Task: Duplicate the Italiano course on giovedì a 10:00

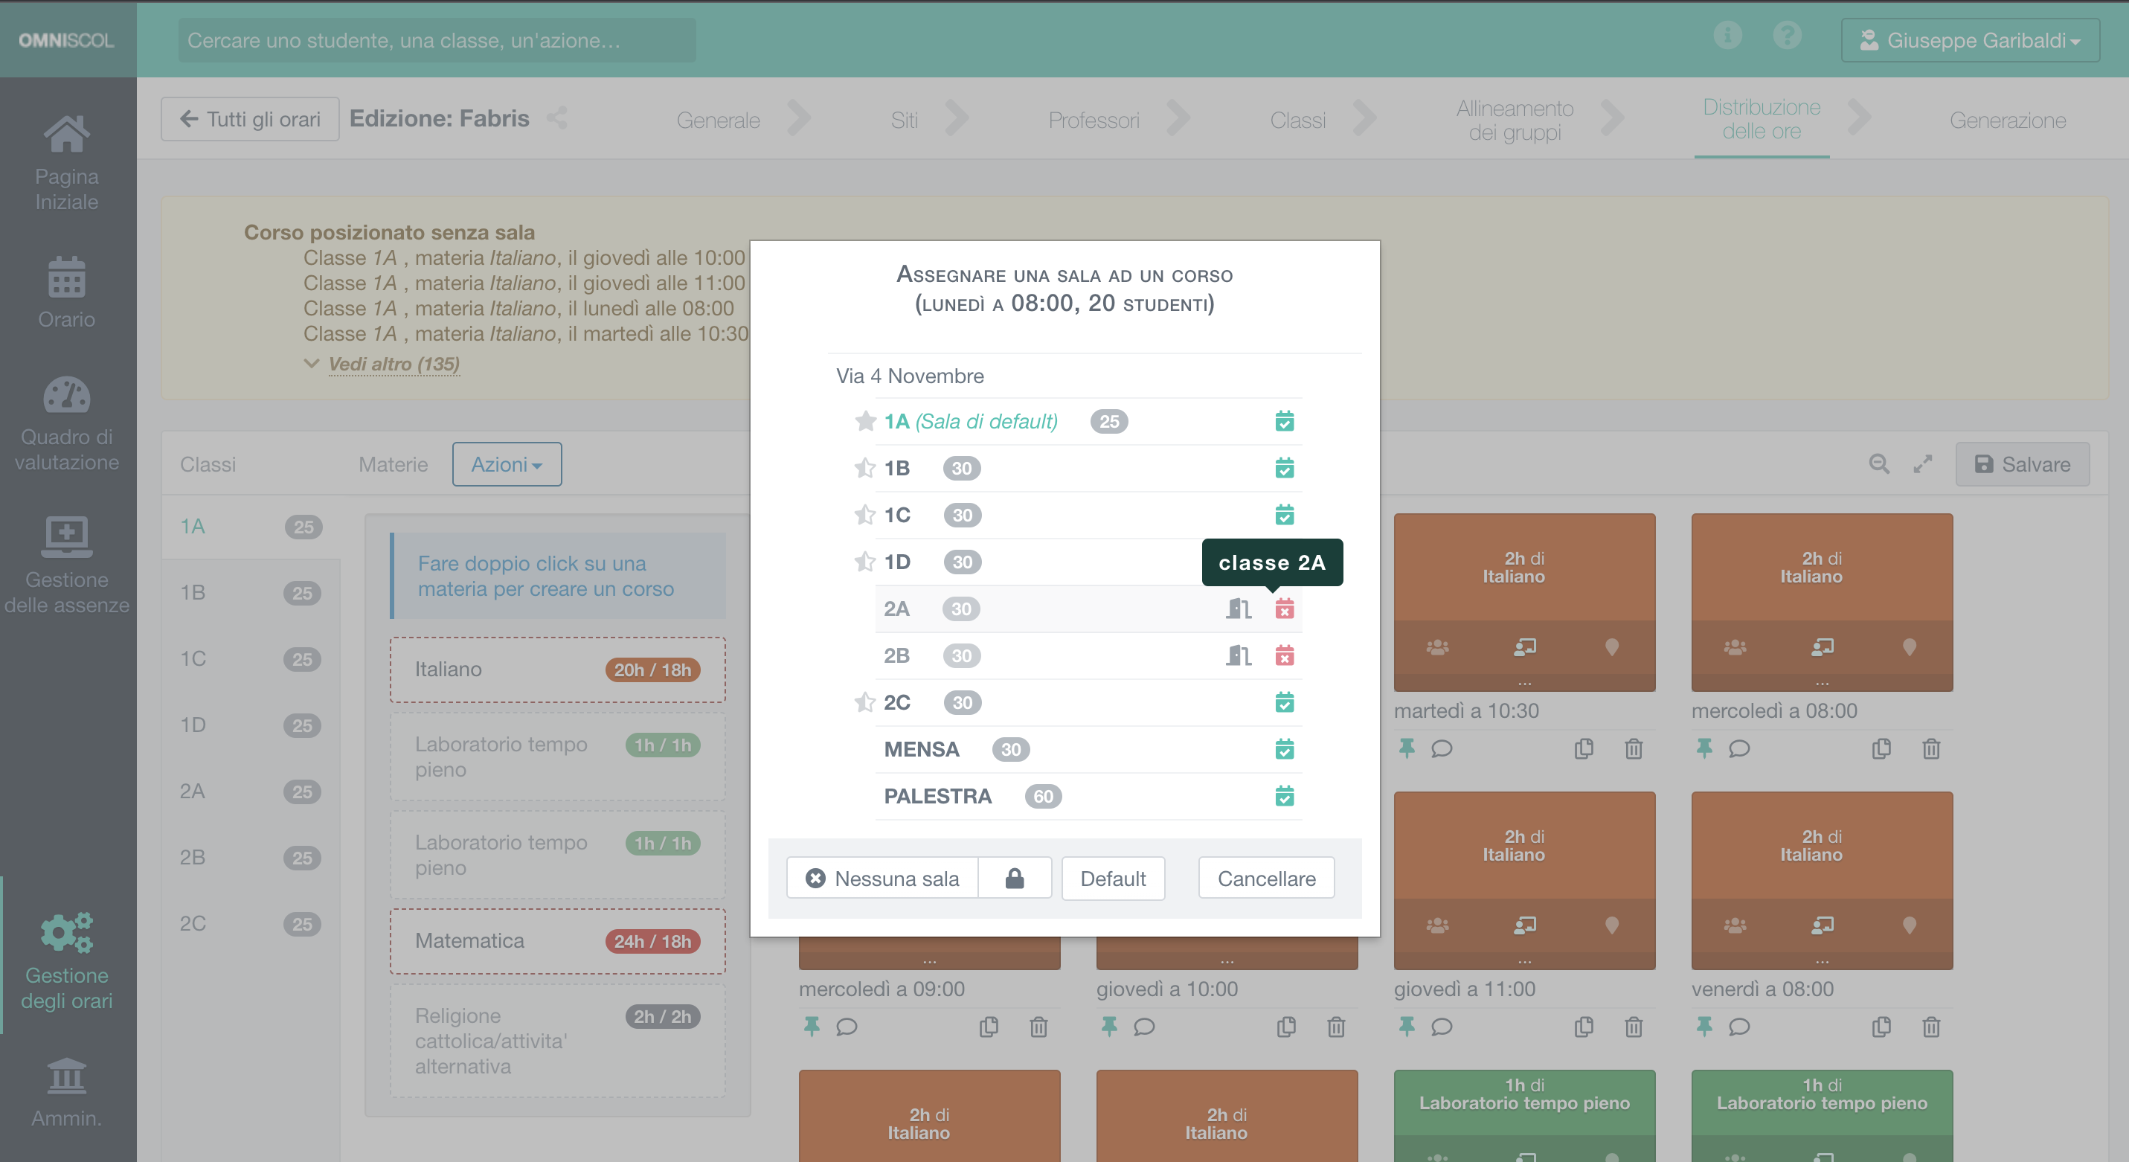Action: (1286, 1027)
